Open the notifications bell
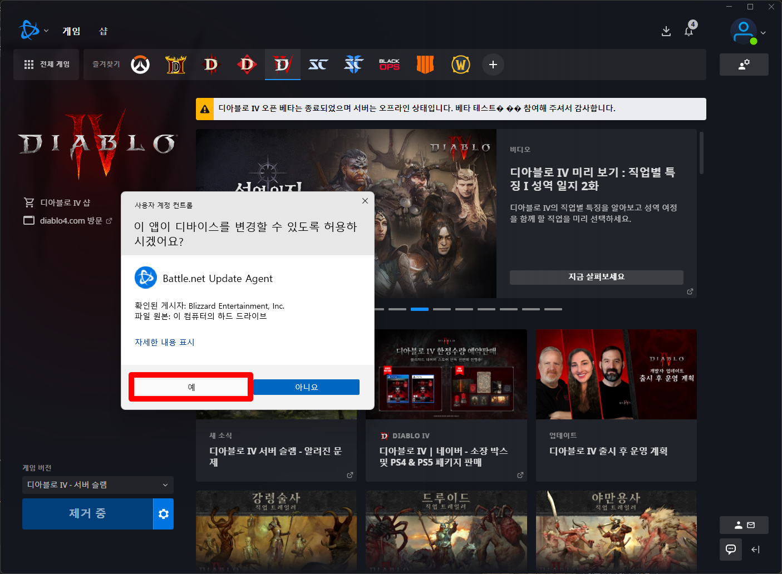 (689, 30)
